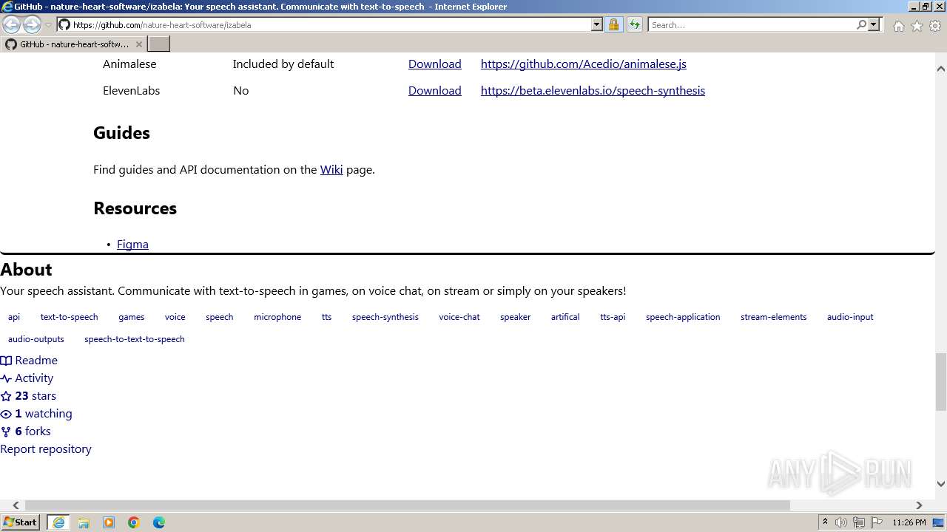Open the Readme link
The width and height of the screenshot is (947, 532).
click(x=29, y=361)
